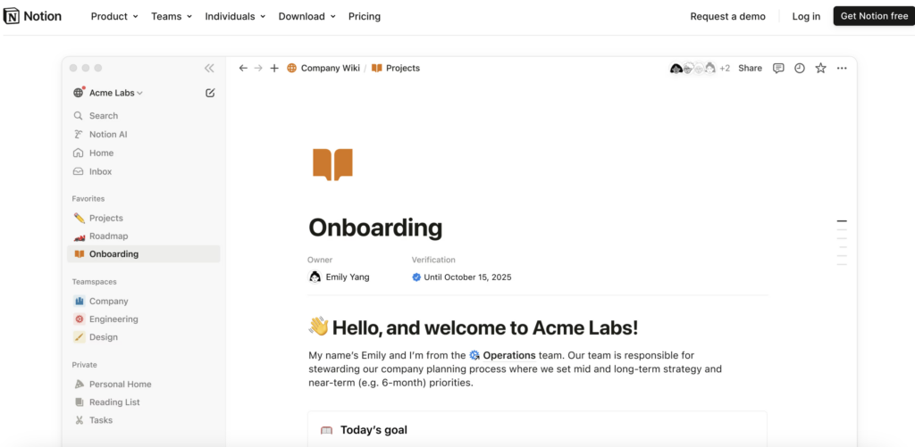Click Projects breadcrumb text
915x447 pixels.
(x=403, y=68)
